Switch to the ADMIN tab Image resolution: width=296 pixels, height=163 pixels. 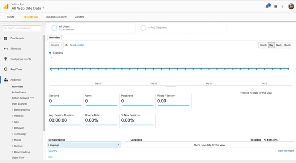79,17
